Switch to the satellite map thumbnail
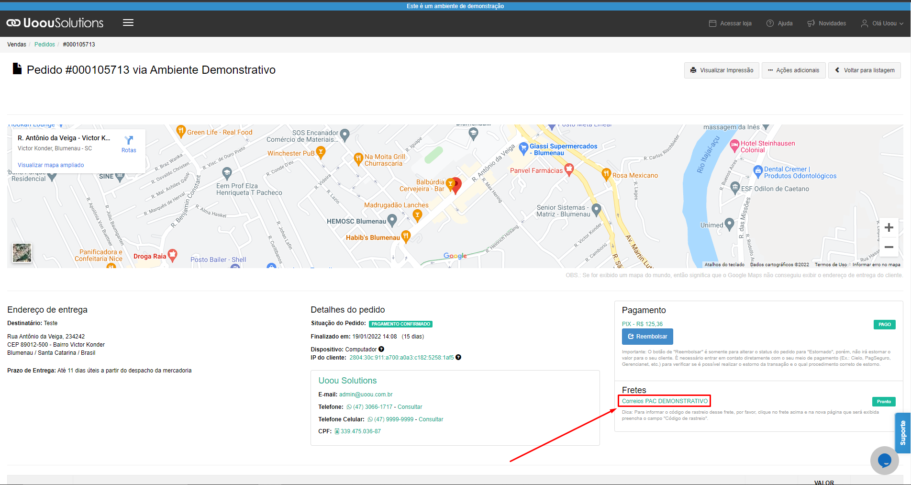 22,253
